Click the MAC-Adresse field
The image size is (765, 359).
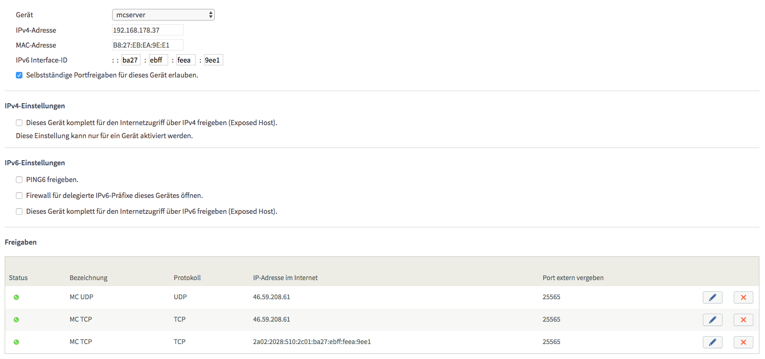148,45
